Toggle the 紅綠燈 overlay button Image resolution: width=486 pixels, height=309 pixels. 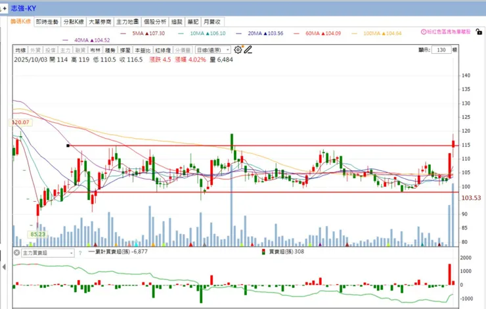pyautogui.click(x=163, y=50)
